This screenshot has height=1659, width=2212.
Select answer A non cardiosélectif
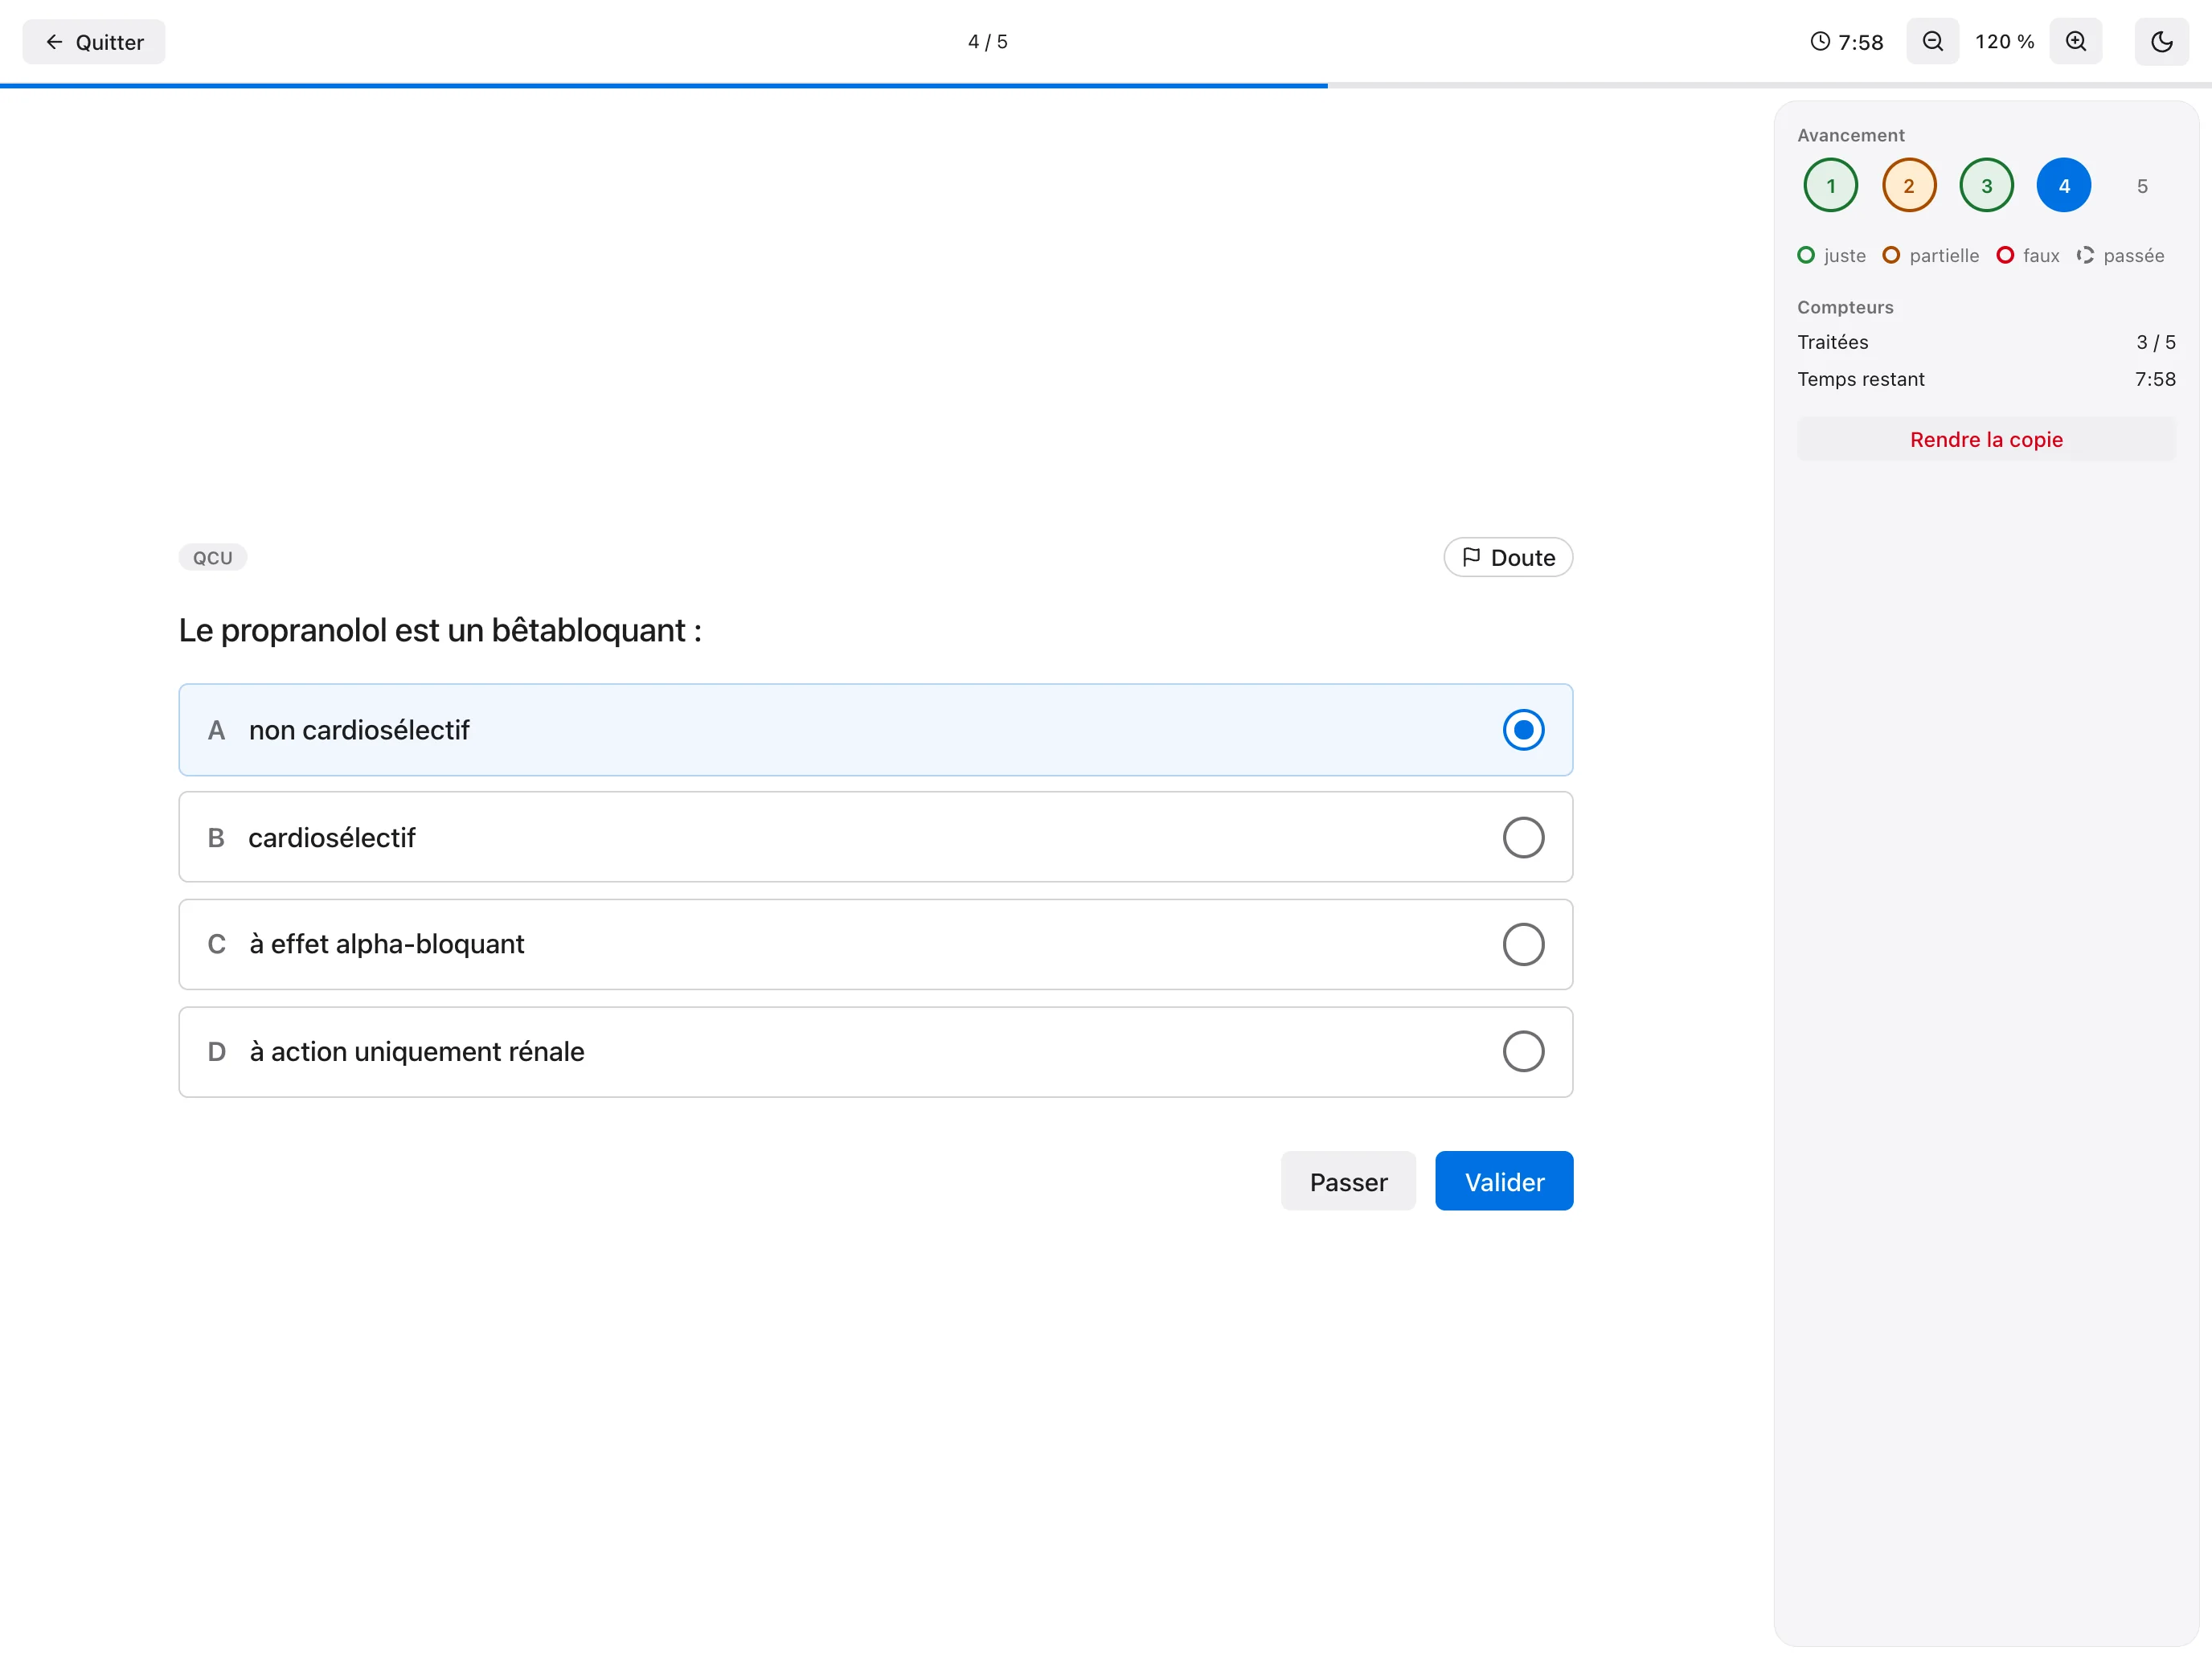coord(875,730)
